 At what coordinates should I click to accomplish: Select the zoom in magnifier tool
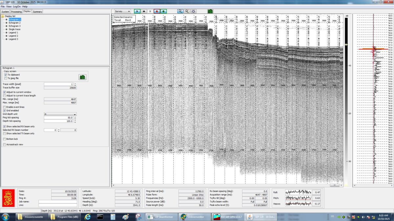click(x=180, y=11)
